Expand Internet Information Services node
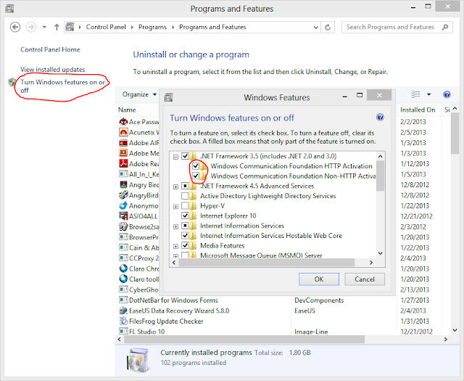This screenshot has height=381, width=464. tap(175, 226)
